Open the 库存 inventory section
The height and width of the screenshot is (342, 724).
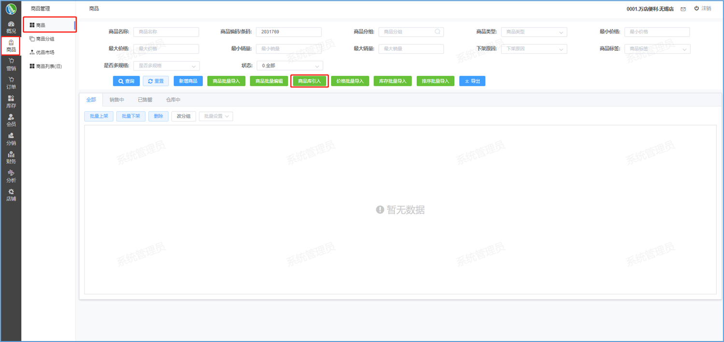[11, 102]
